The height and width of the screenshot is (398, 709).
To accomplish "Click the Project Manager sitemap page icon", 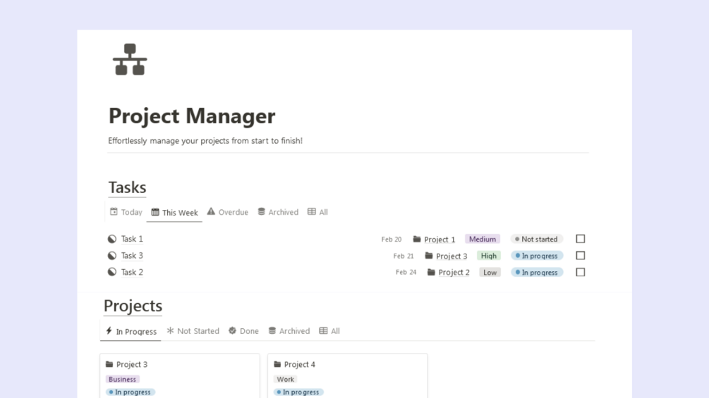I will (x=130, y=60).
